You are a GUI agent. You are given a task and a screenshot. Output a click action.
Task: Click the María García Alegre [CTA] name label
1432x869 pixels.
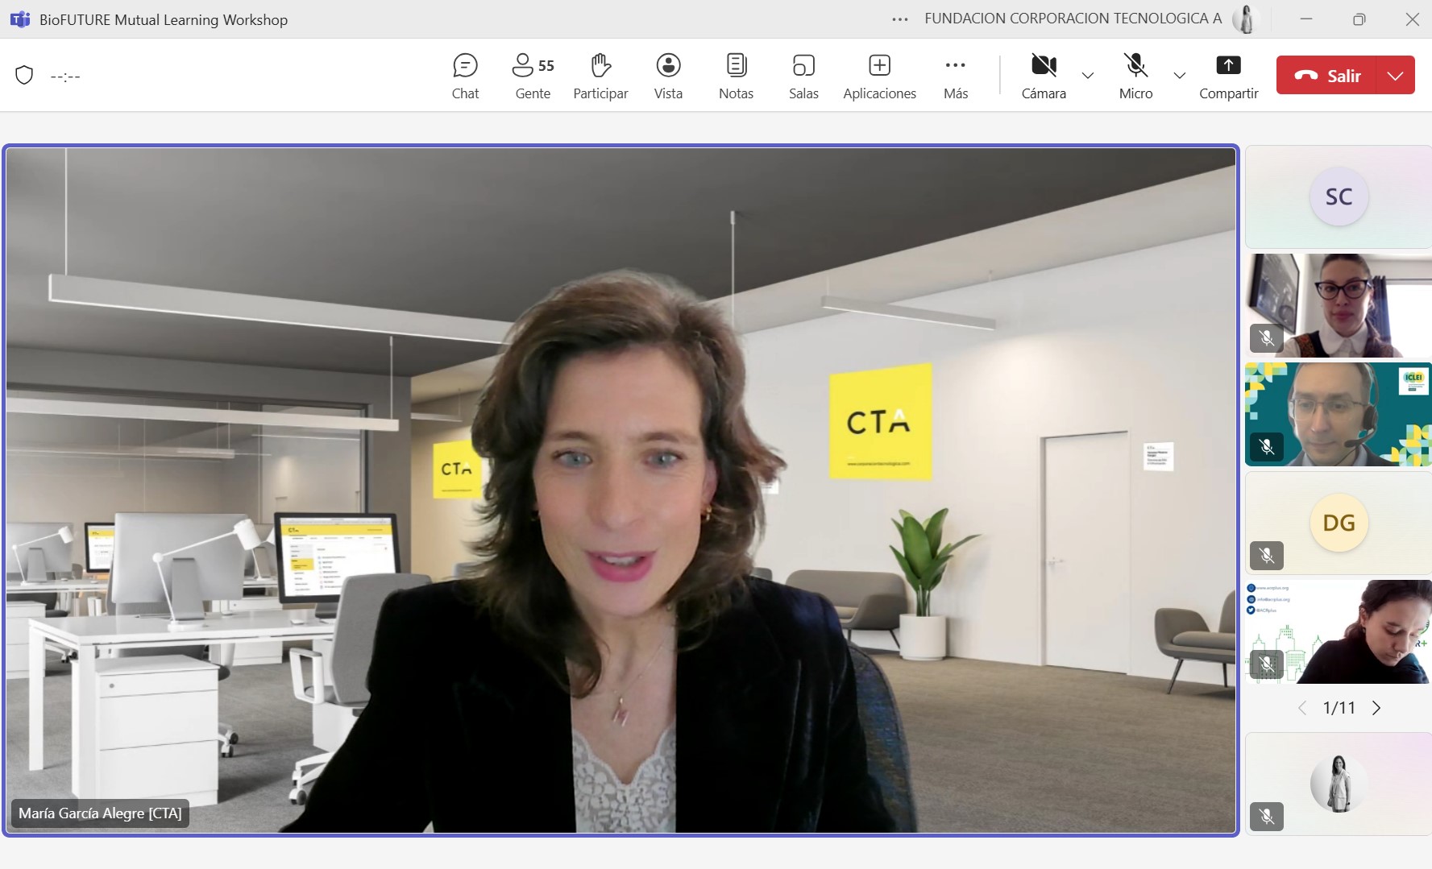pos(100,813)
